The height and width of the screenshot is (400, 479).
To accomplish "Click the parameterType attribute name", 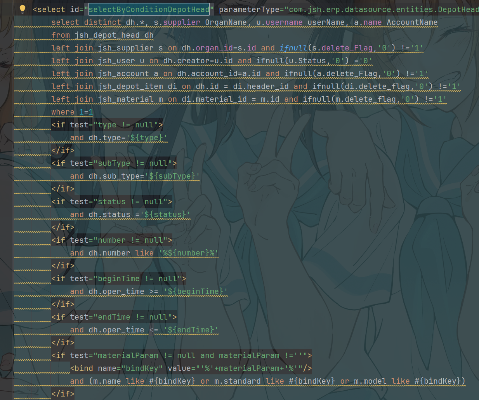I will (x=249, y=9).
